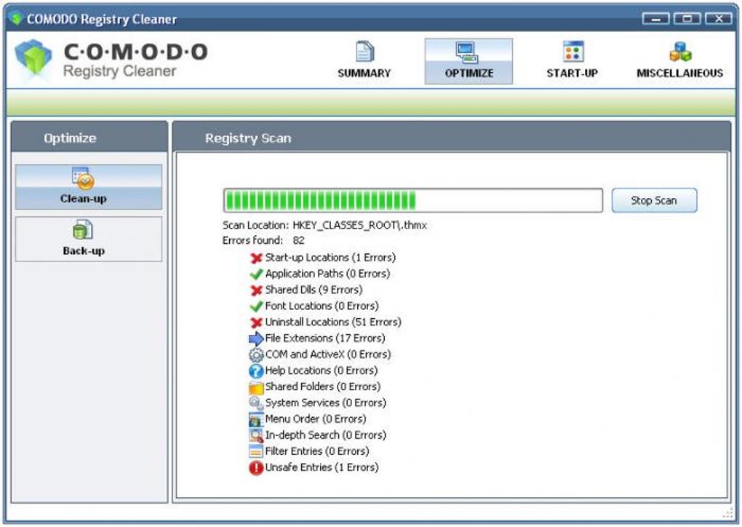
Task: Select 'Font Locations (0 Errors)' text
Action: point(322,306)
